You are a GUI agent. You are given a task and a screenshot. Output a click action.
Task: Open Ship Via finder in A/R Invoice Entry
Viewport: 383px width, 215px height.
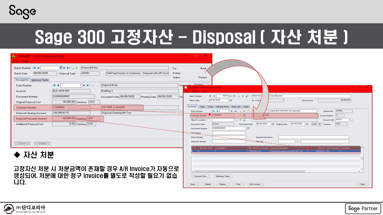(298, 142)
